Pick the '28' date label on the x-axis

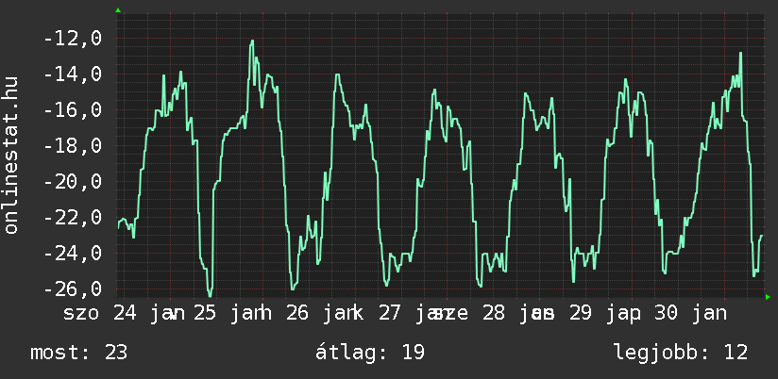click(x=493, y=312)
